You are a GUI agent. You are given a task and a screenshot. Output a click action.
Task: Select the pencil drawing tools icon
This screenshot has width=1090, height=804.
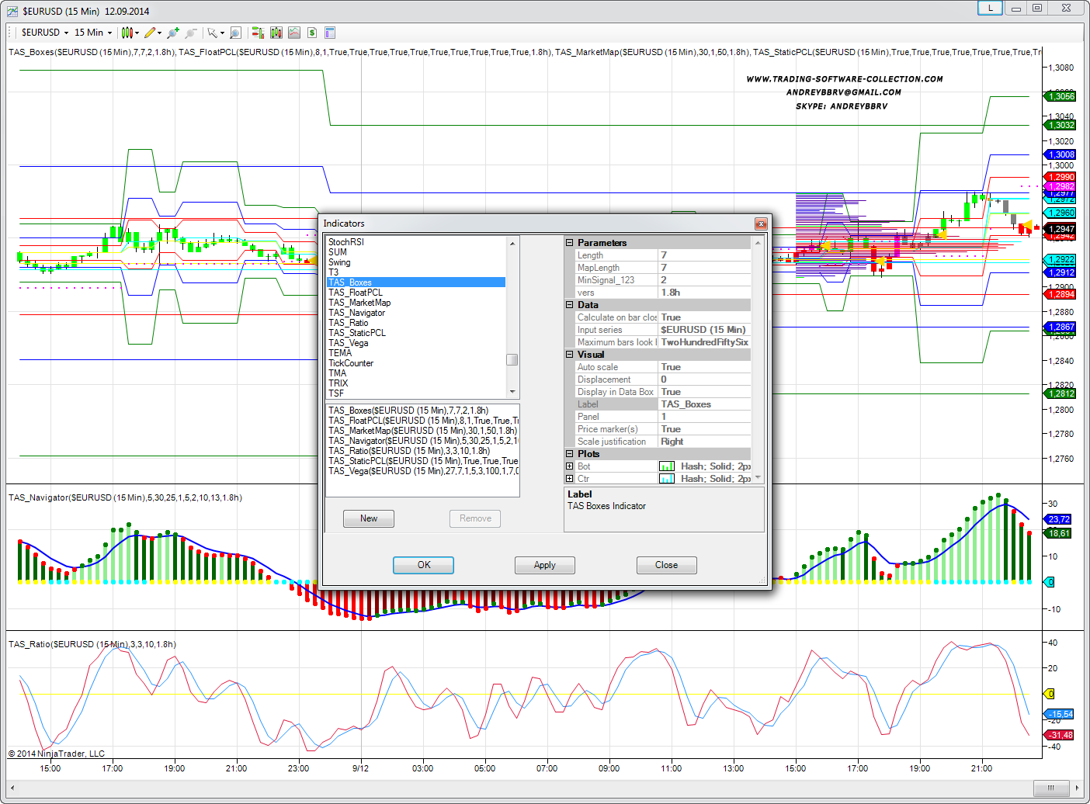(150, 33)
